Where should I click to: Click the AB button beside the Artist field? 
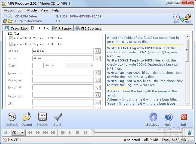[x=98, y=51]
